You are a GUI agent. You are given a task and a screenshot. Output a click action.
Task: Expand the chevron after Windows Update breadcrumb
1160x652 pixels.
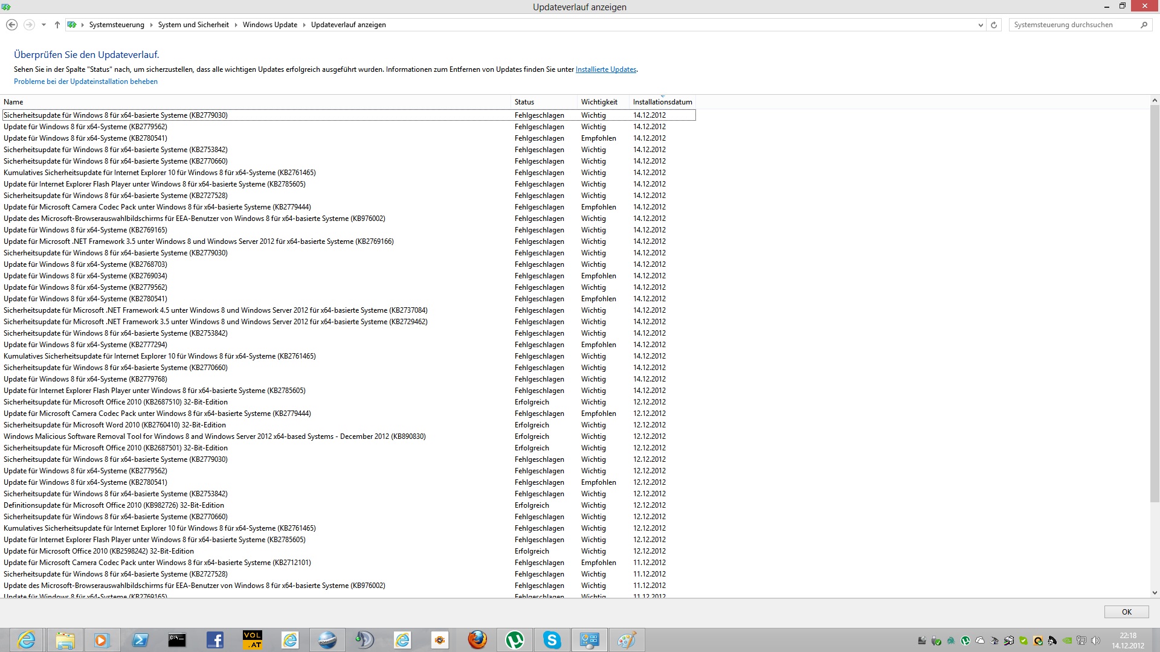click(304, 25)
